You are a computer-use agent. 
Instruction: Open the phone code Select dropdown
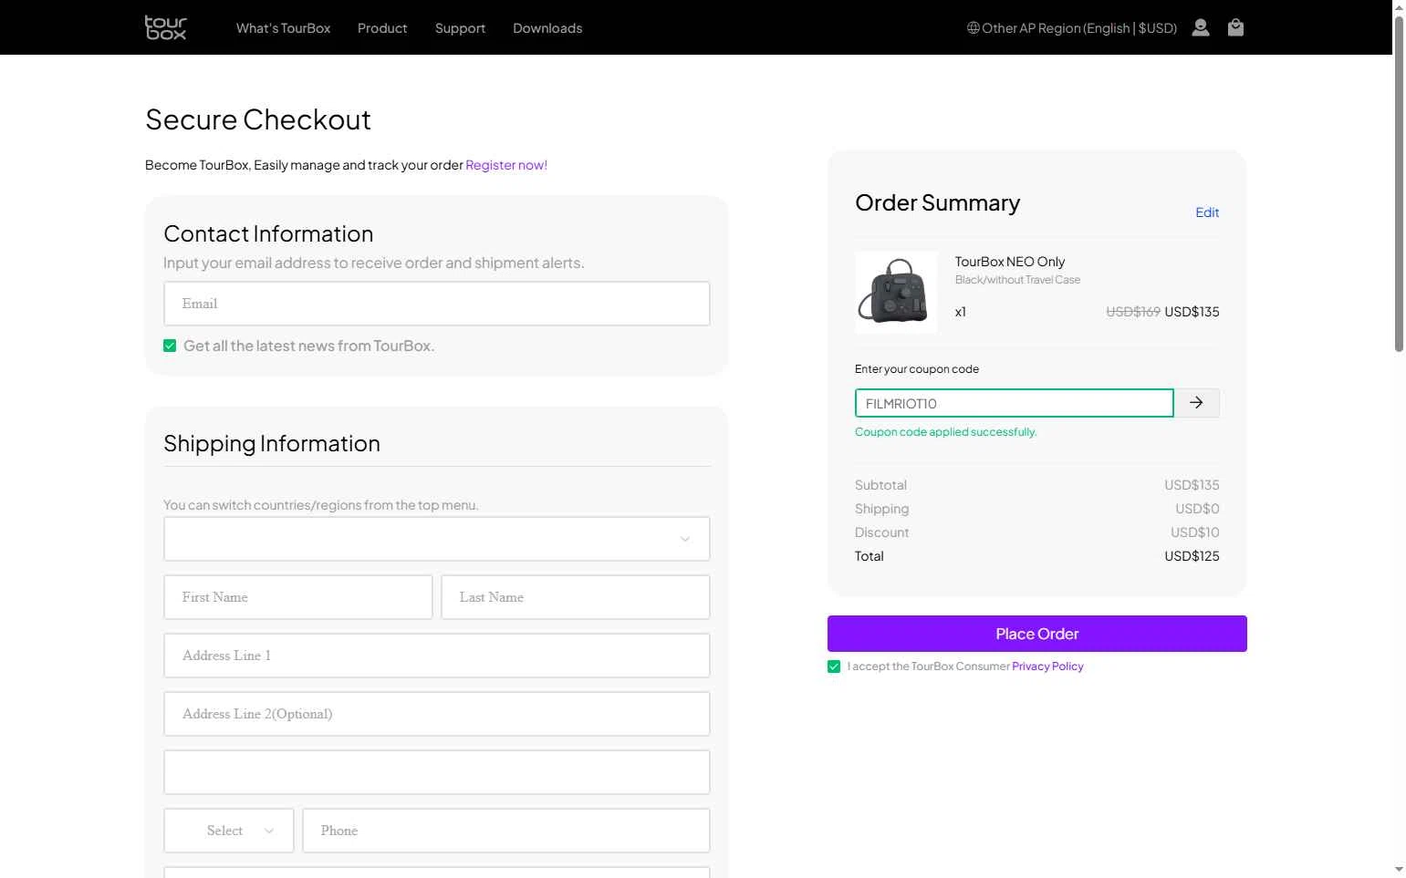point(229,831)
